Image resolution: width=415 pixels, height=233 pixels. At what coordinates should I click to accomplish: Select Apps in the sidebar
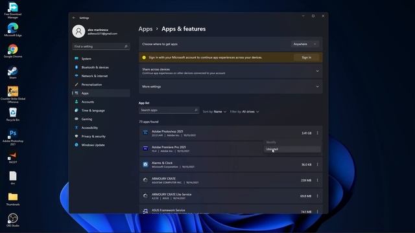[101, 93]
